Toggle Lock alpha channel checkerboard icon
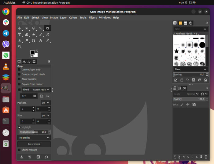214x164 pixels. click(x=194, y=105)
